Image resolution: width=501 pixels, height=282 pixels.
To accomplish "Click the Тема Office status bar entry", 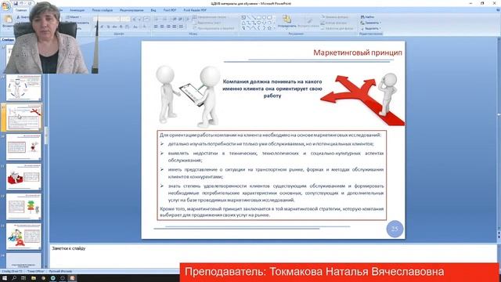I will click(x=35, y=271).
